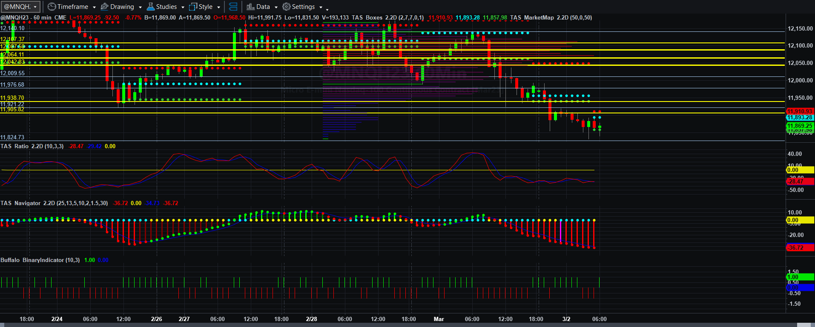Click inside the @MNQH symbol field

pos(17,7)
